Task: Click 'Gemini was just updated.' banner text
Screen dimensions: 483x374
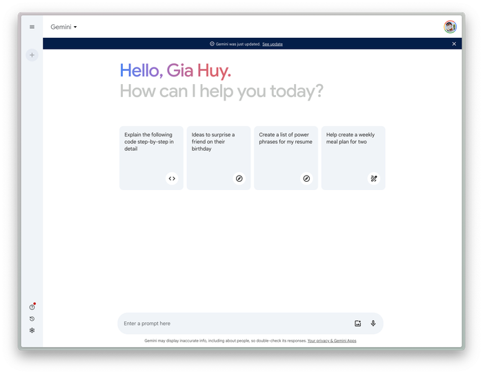Action: [238, 44]
